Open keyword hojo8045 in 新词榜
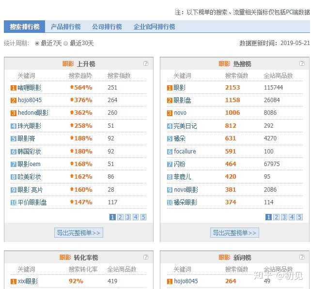Viewport: 311px width, 289px height. (x=186, y=281)
